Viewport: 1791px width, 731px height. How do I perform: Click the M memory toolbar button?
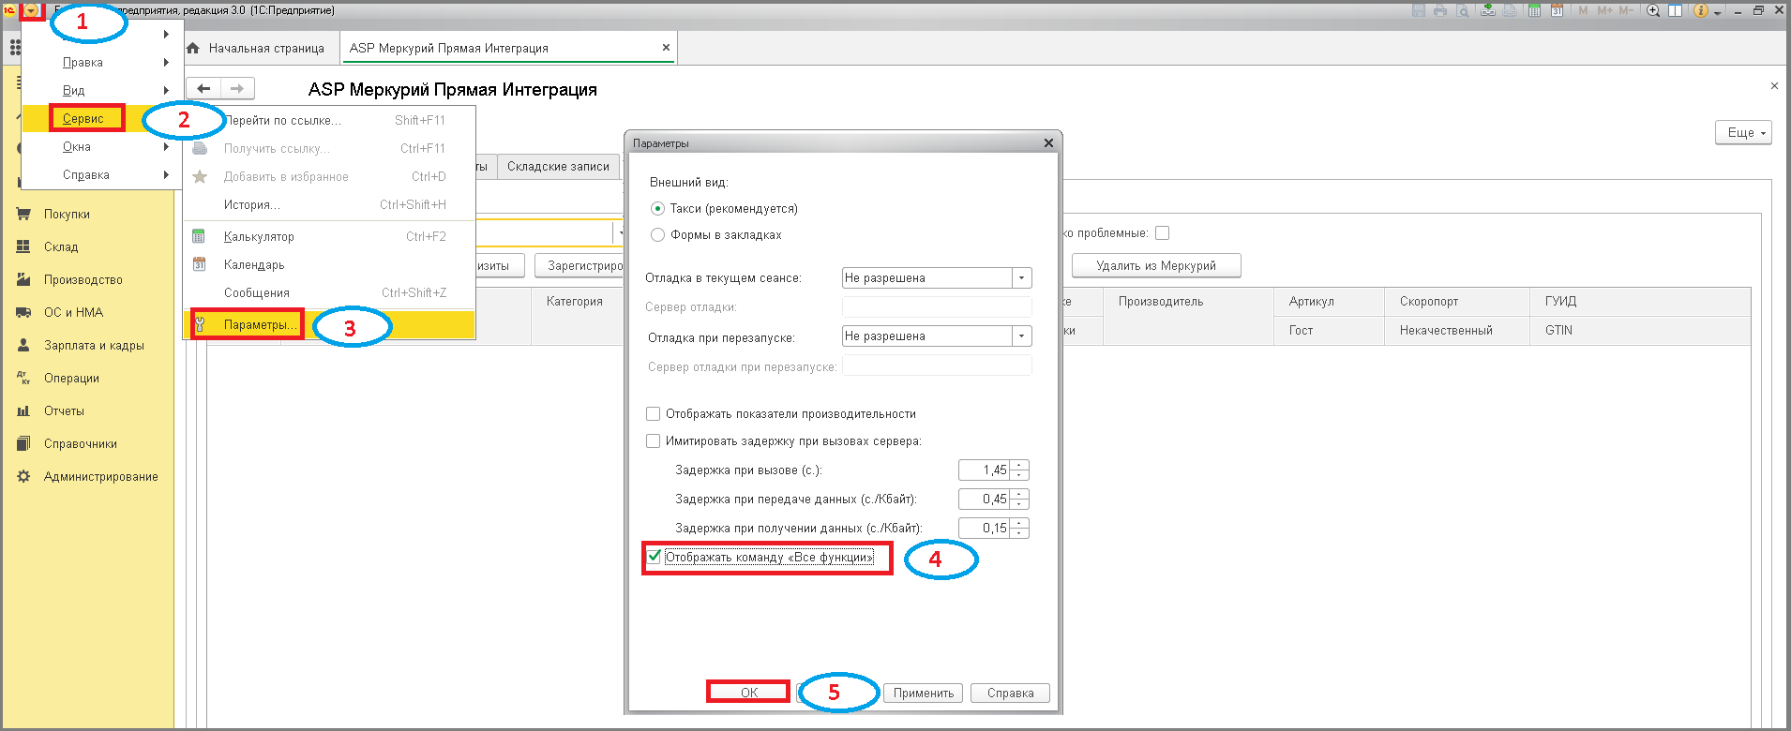(x=1584, y=10)
